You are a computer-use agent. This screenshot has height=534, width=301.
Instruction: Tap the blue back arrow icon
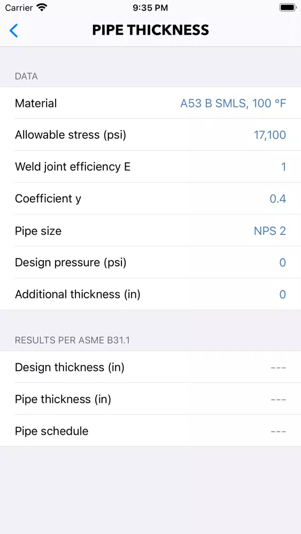(13, 30)
